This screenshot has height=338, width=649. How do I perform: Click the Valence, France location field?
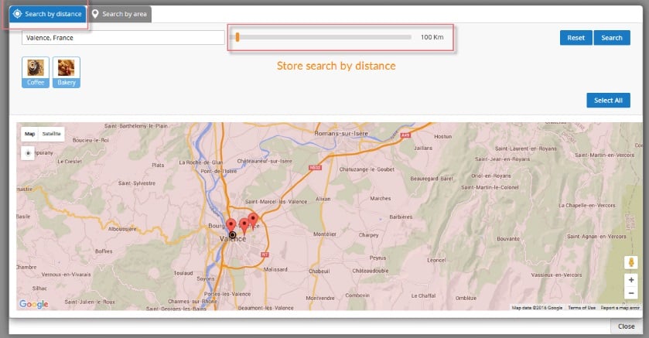(x=123, y=38)
